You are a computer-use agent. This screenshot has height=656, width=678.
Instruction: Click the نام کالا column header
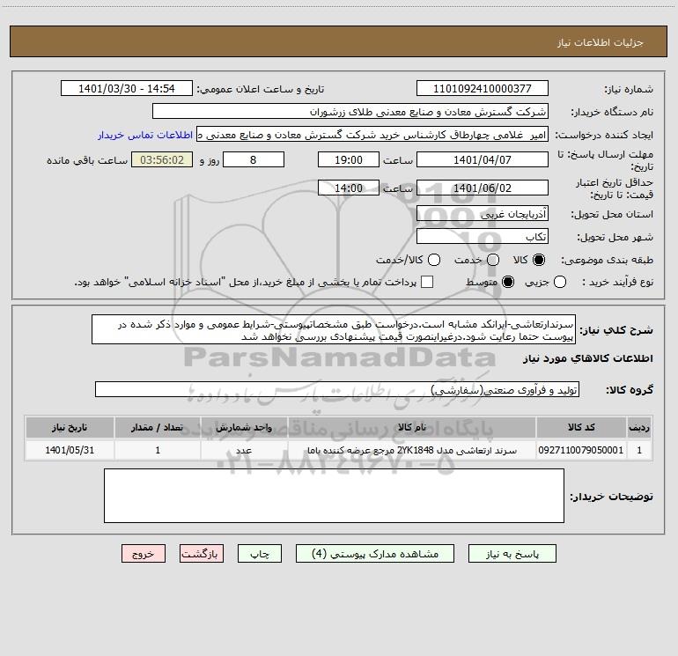[412, 427]
